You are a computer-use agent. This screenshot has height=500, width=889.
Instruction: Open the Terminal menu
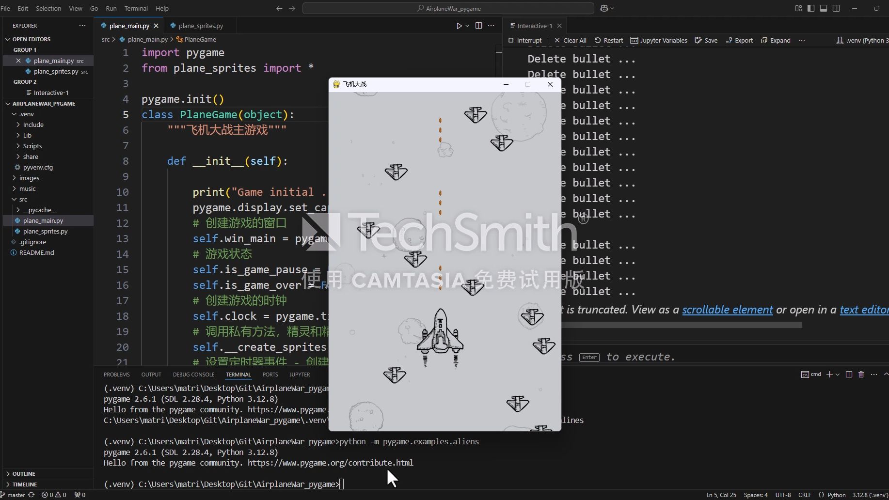136,8
